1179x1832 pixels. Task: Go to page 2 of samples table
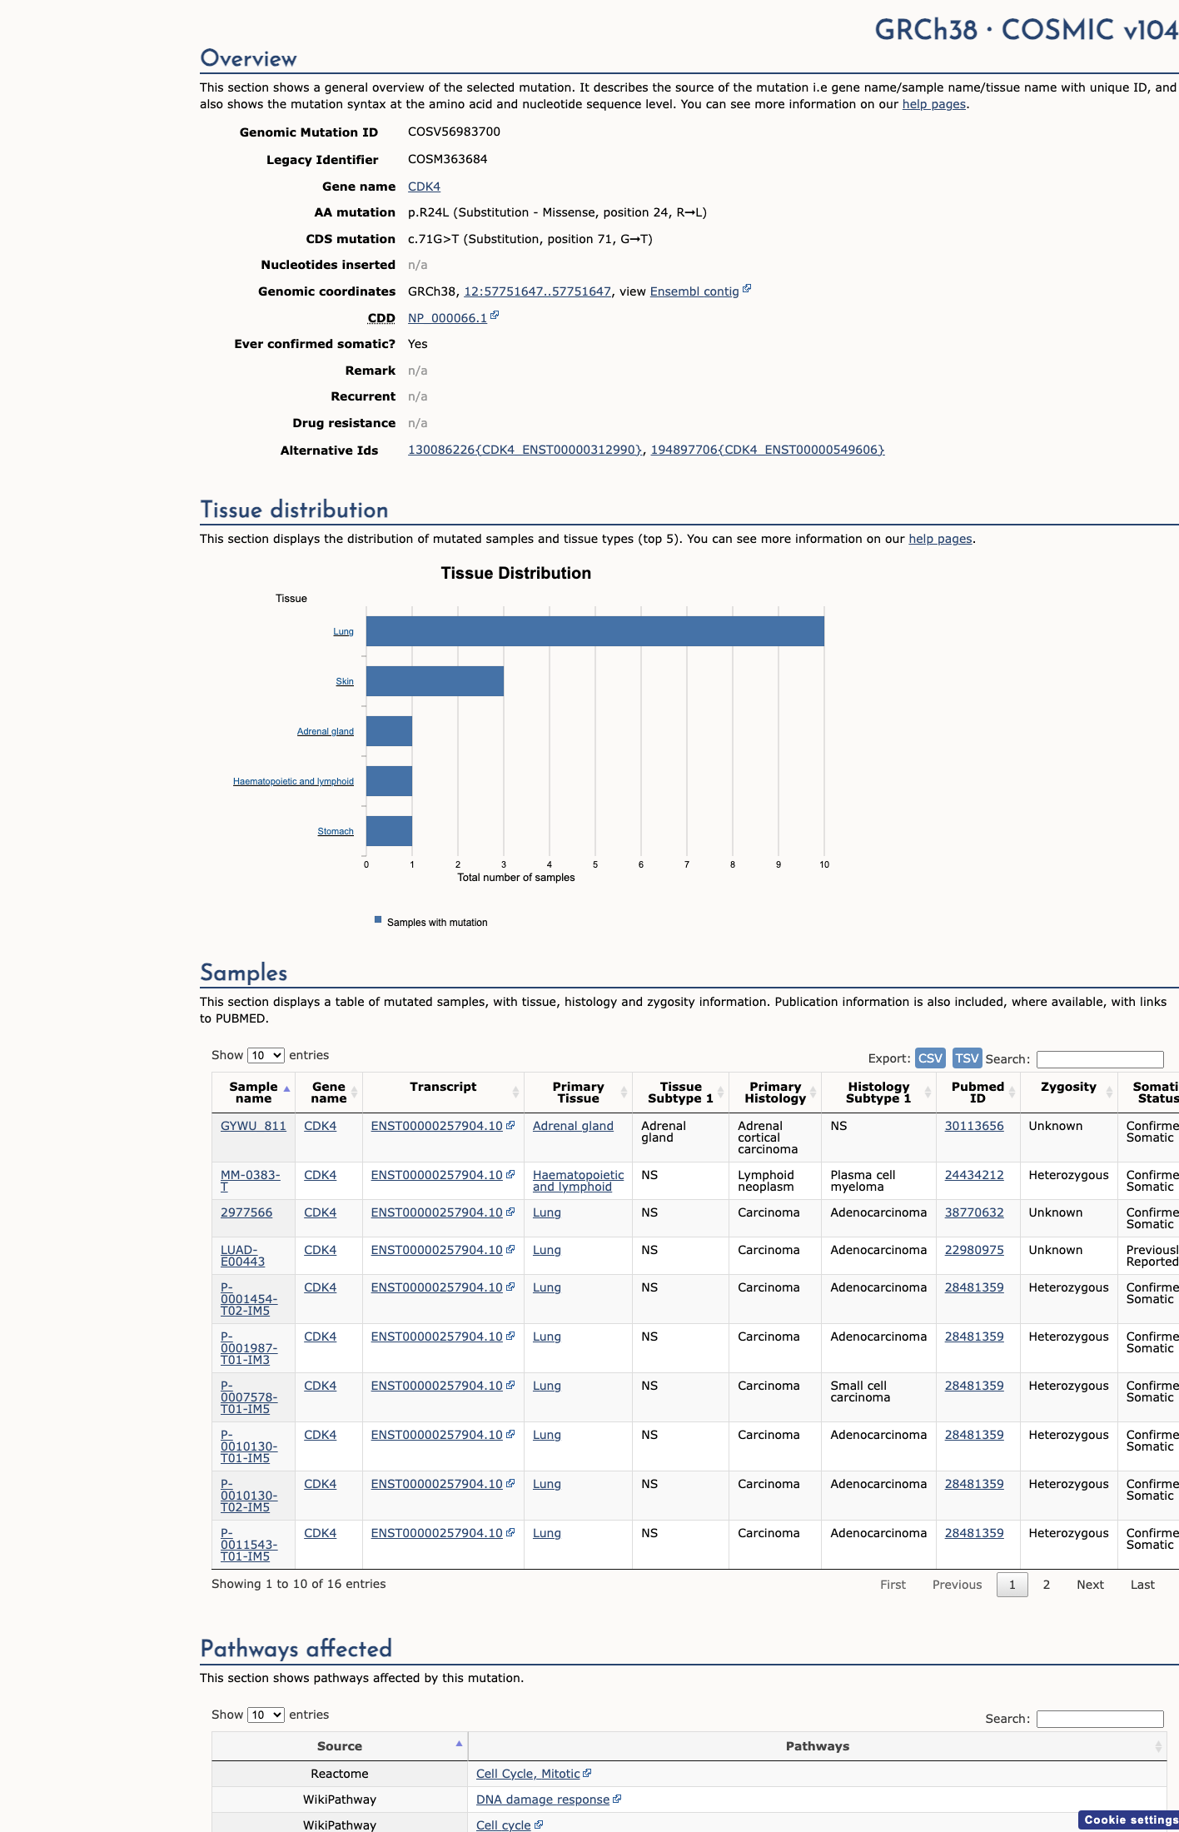1047,1585
